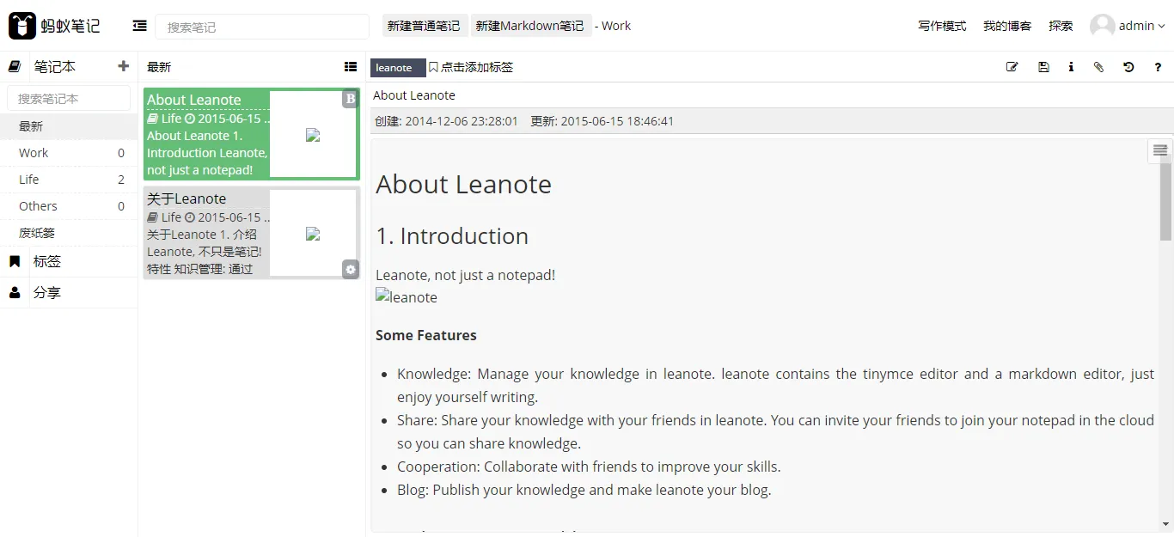Image resolution: width=1174 pixels, height=537 pixels.
Task: Create a new normal note
Action: pyautogui.click(x=424, y=26)
